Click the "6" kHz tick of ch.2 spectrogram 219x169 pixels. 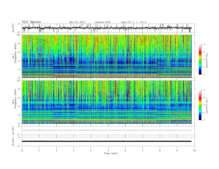19,98
